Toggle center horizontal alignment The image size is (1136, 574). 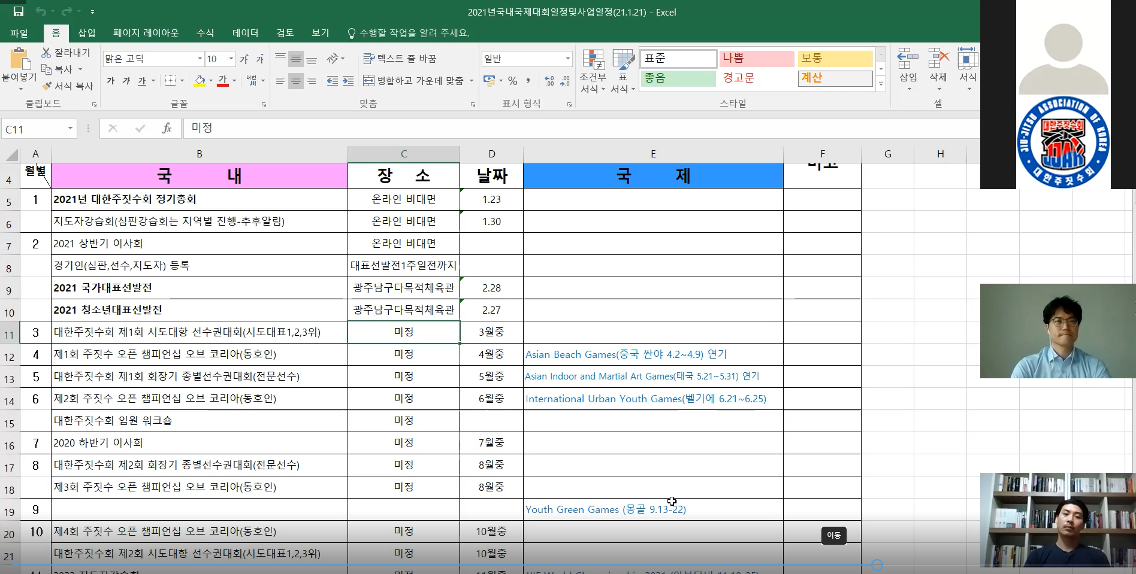[x=296, y=81]
